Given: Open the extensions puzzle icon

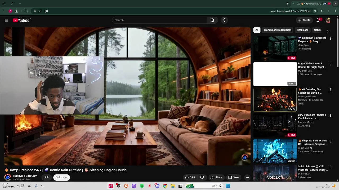Looking at the screenshot, I should 26,11.
